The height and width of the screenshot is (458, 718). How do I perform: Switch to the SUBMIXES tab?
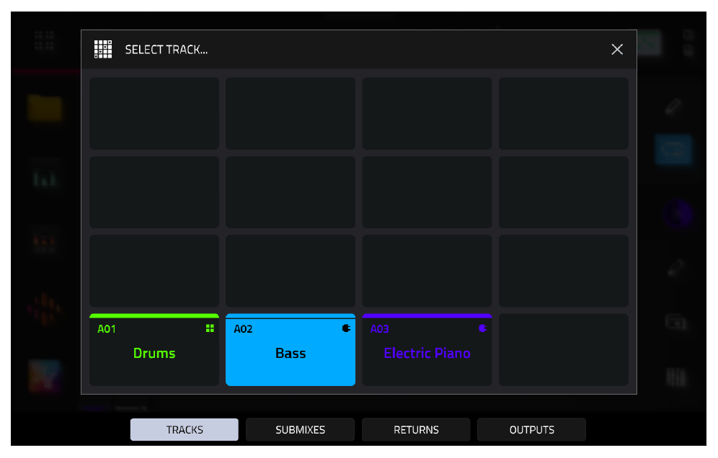tap(300, 430)
